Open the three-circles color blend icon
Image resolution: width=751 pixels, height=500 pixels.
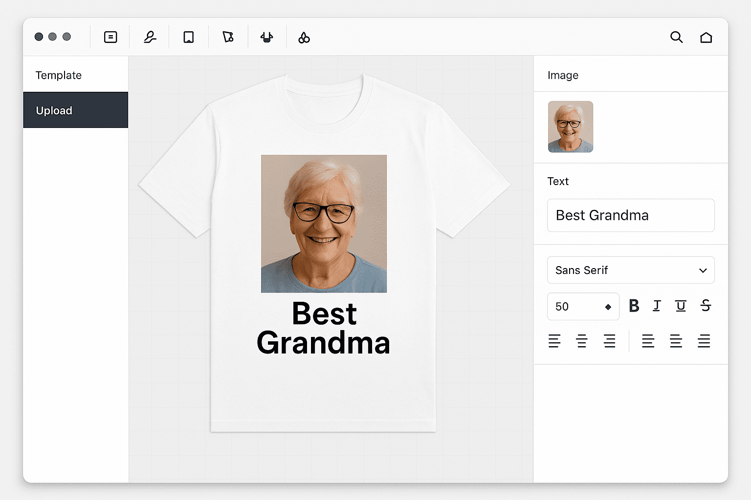coord(304,38)
